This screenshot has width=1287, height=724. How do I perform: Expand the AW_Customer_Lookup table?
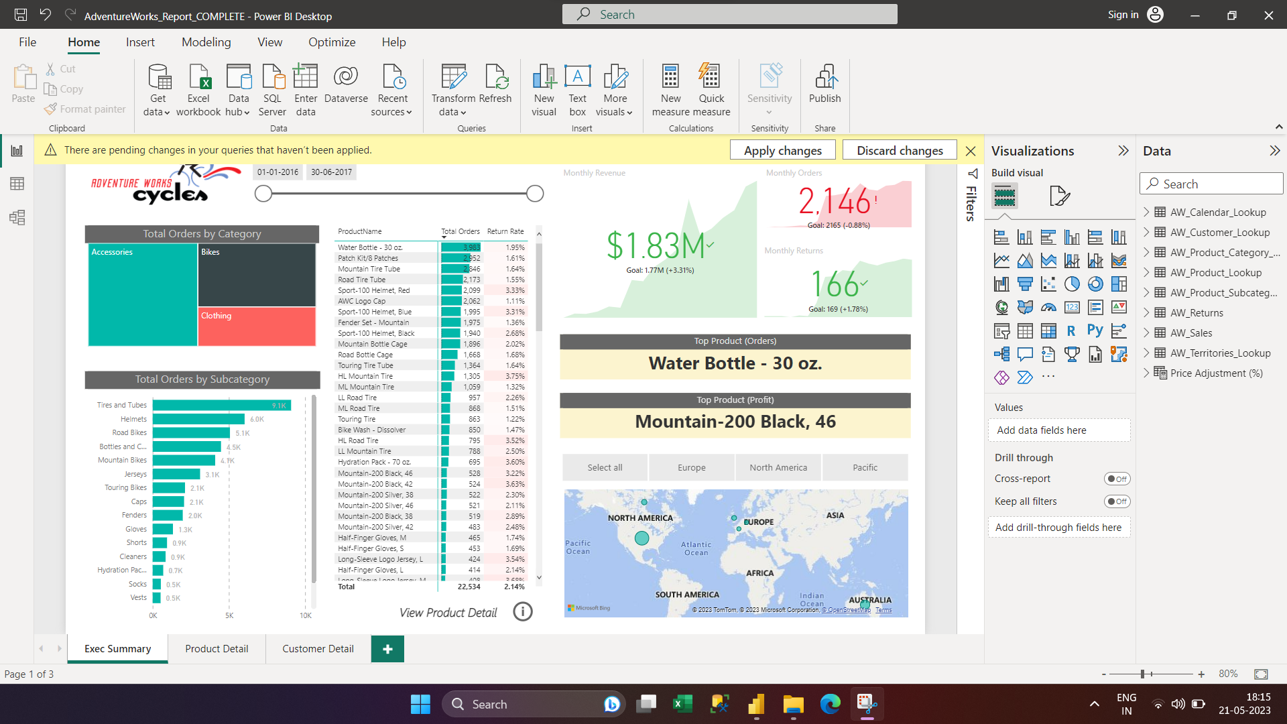click(1146, 232)
